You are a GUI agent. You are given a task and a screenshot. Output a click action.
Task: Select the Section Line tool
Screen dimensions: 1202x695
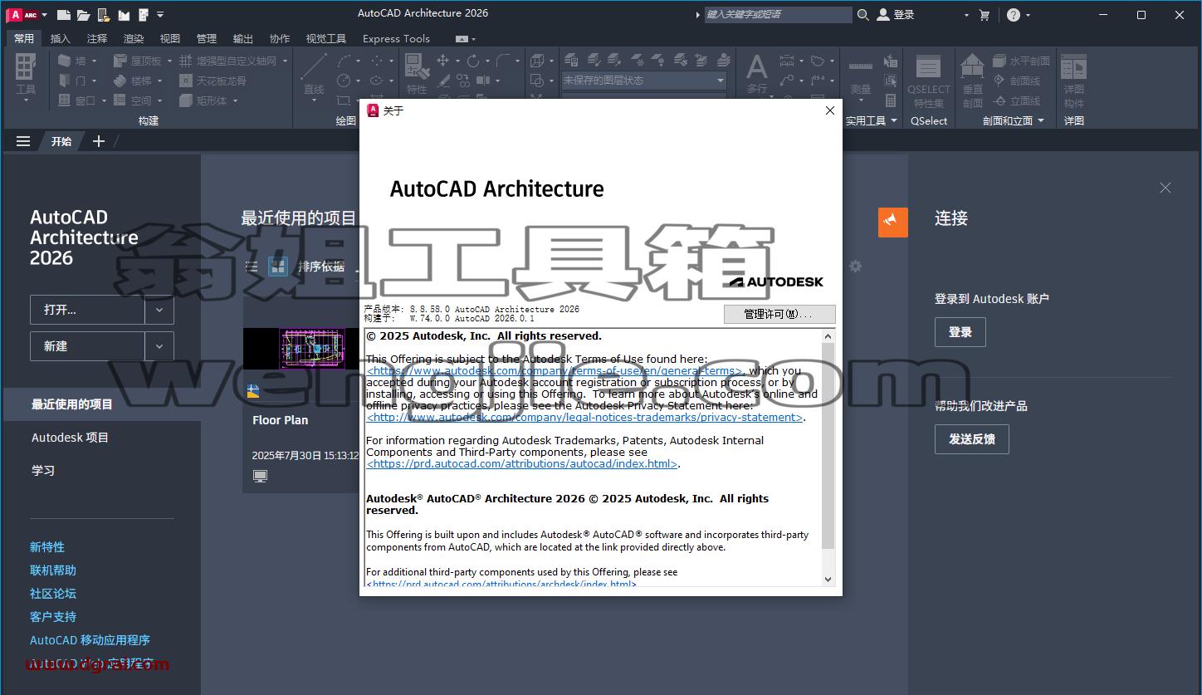[x=1017, y=81]
